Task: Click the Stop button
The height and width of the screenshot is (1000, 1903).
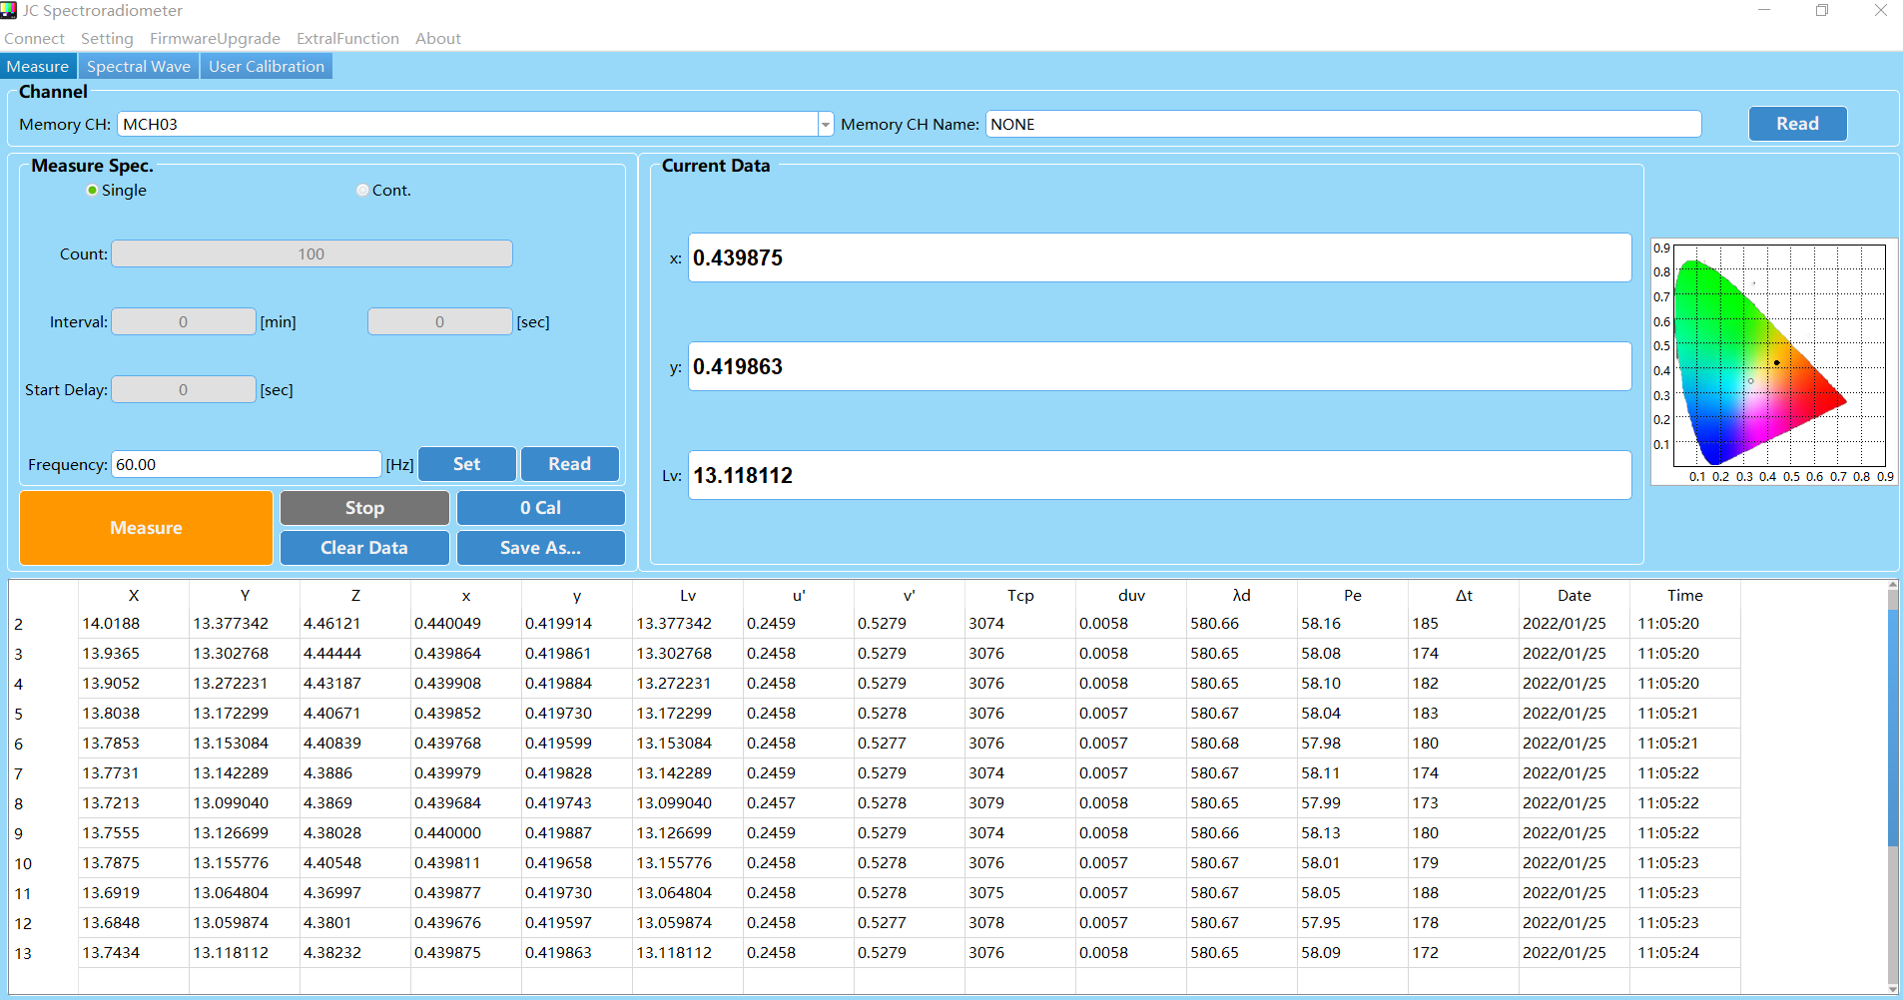Action: coord(364,508)
